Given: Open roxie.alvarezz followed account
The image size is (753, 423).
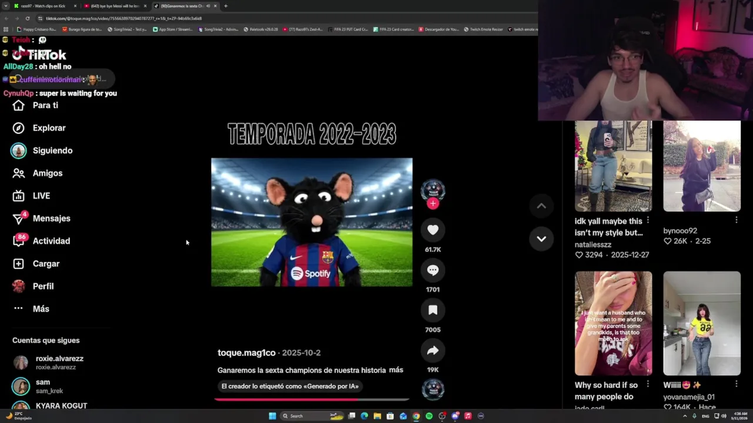Looking at the screenshot, I should [48, 362].
